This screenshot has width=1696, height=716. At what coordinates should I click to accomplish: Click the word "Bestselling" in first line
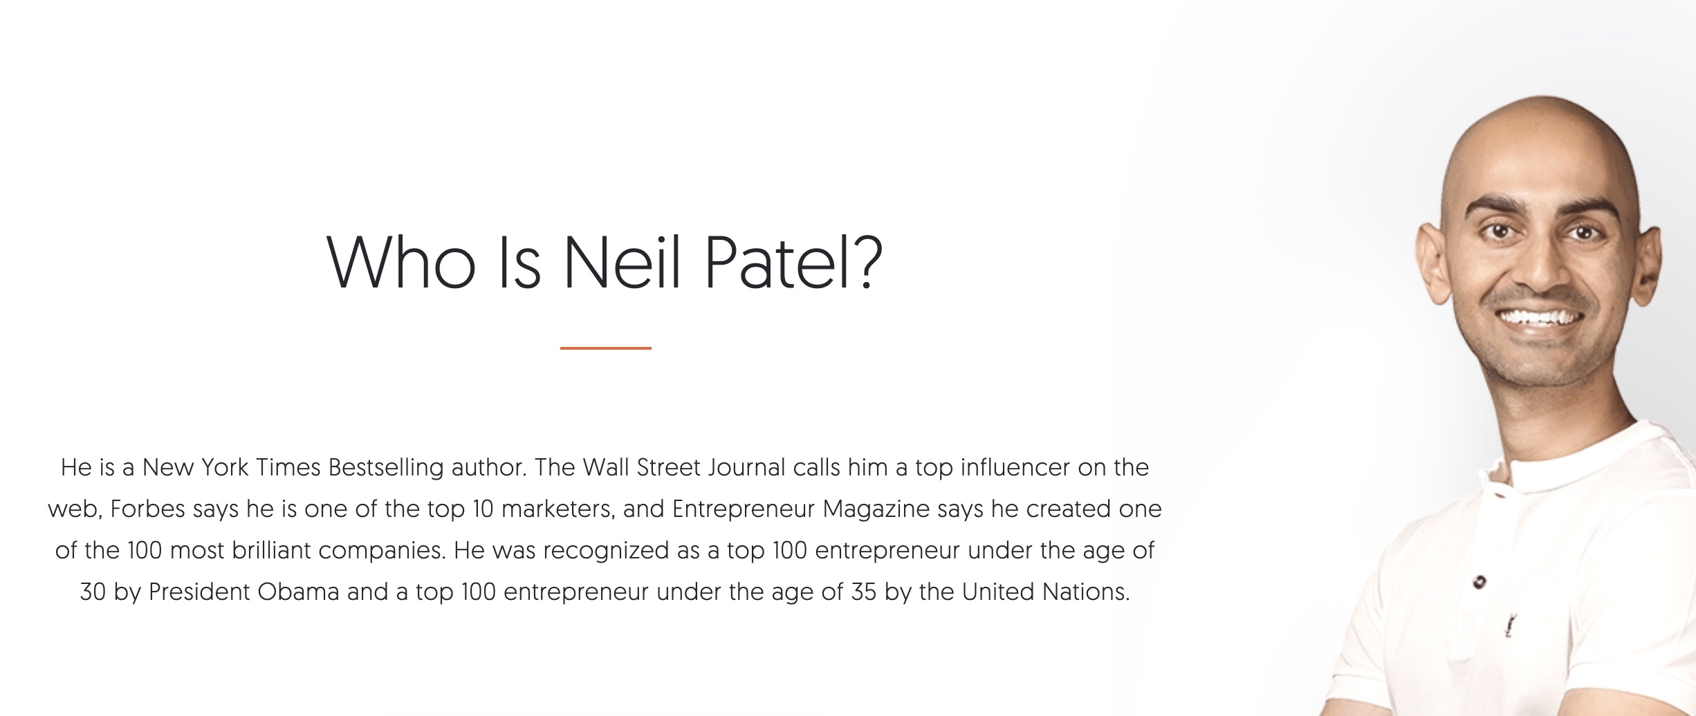(385, 468)
